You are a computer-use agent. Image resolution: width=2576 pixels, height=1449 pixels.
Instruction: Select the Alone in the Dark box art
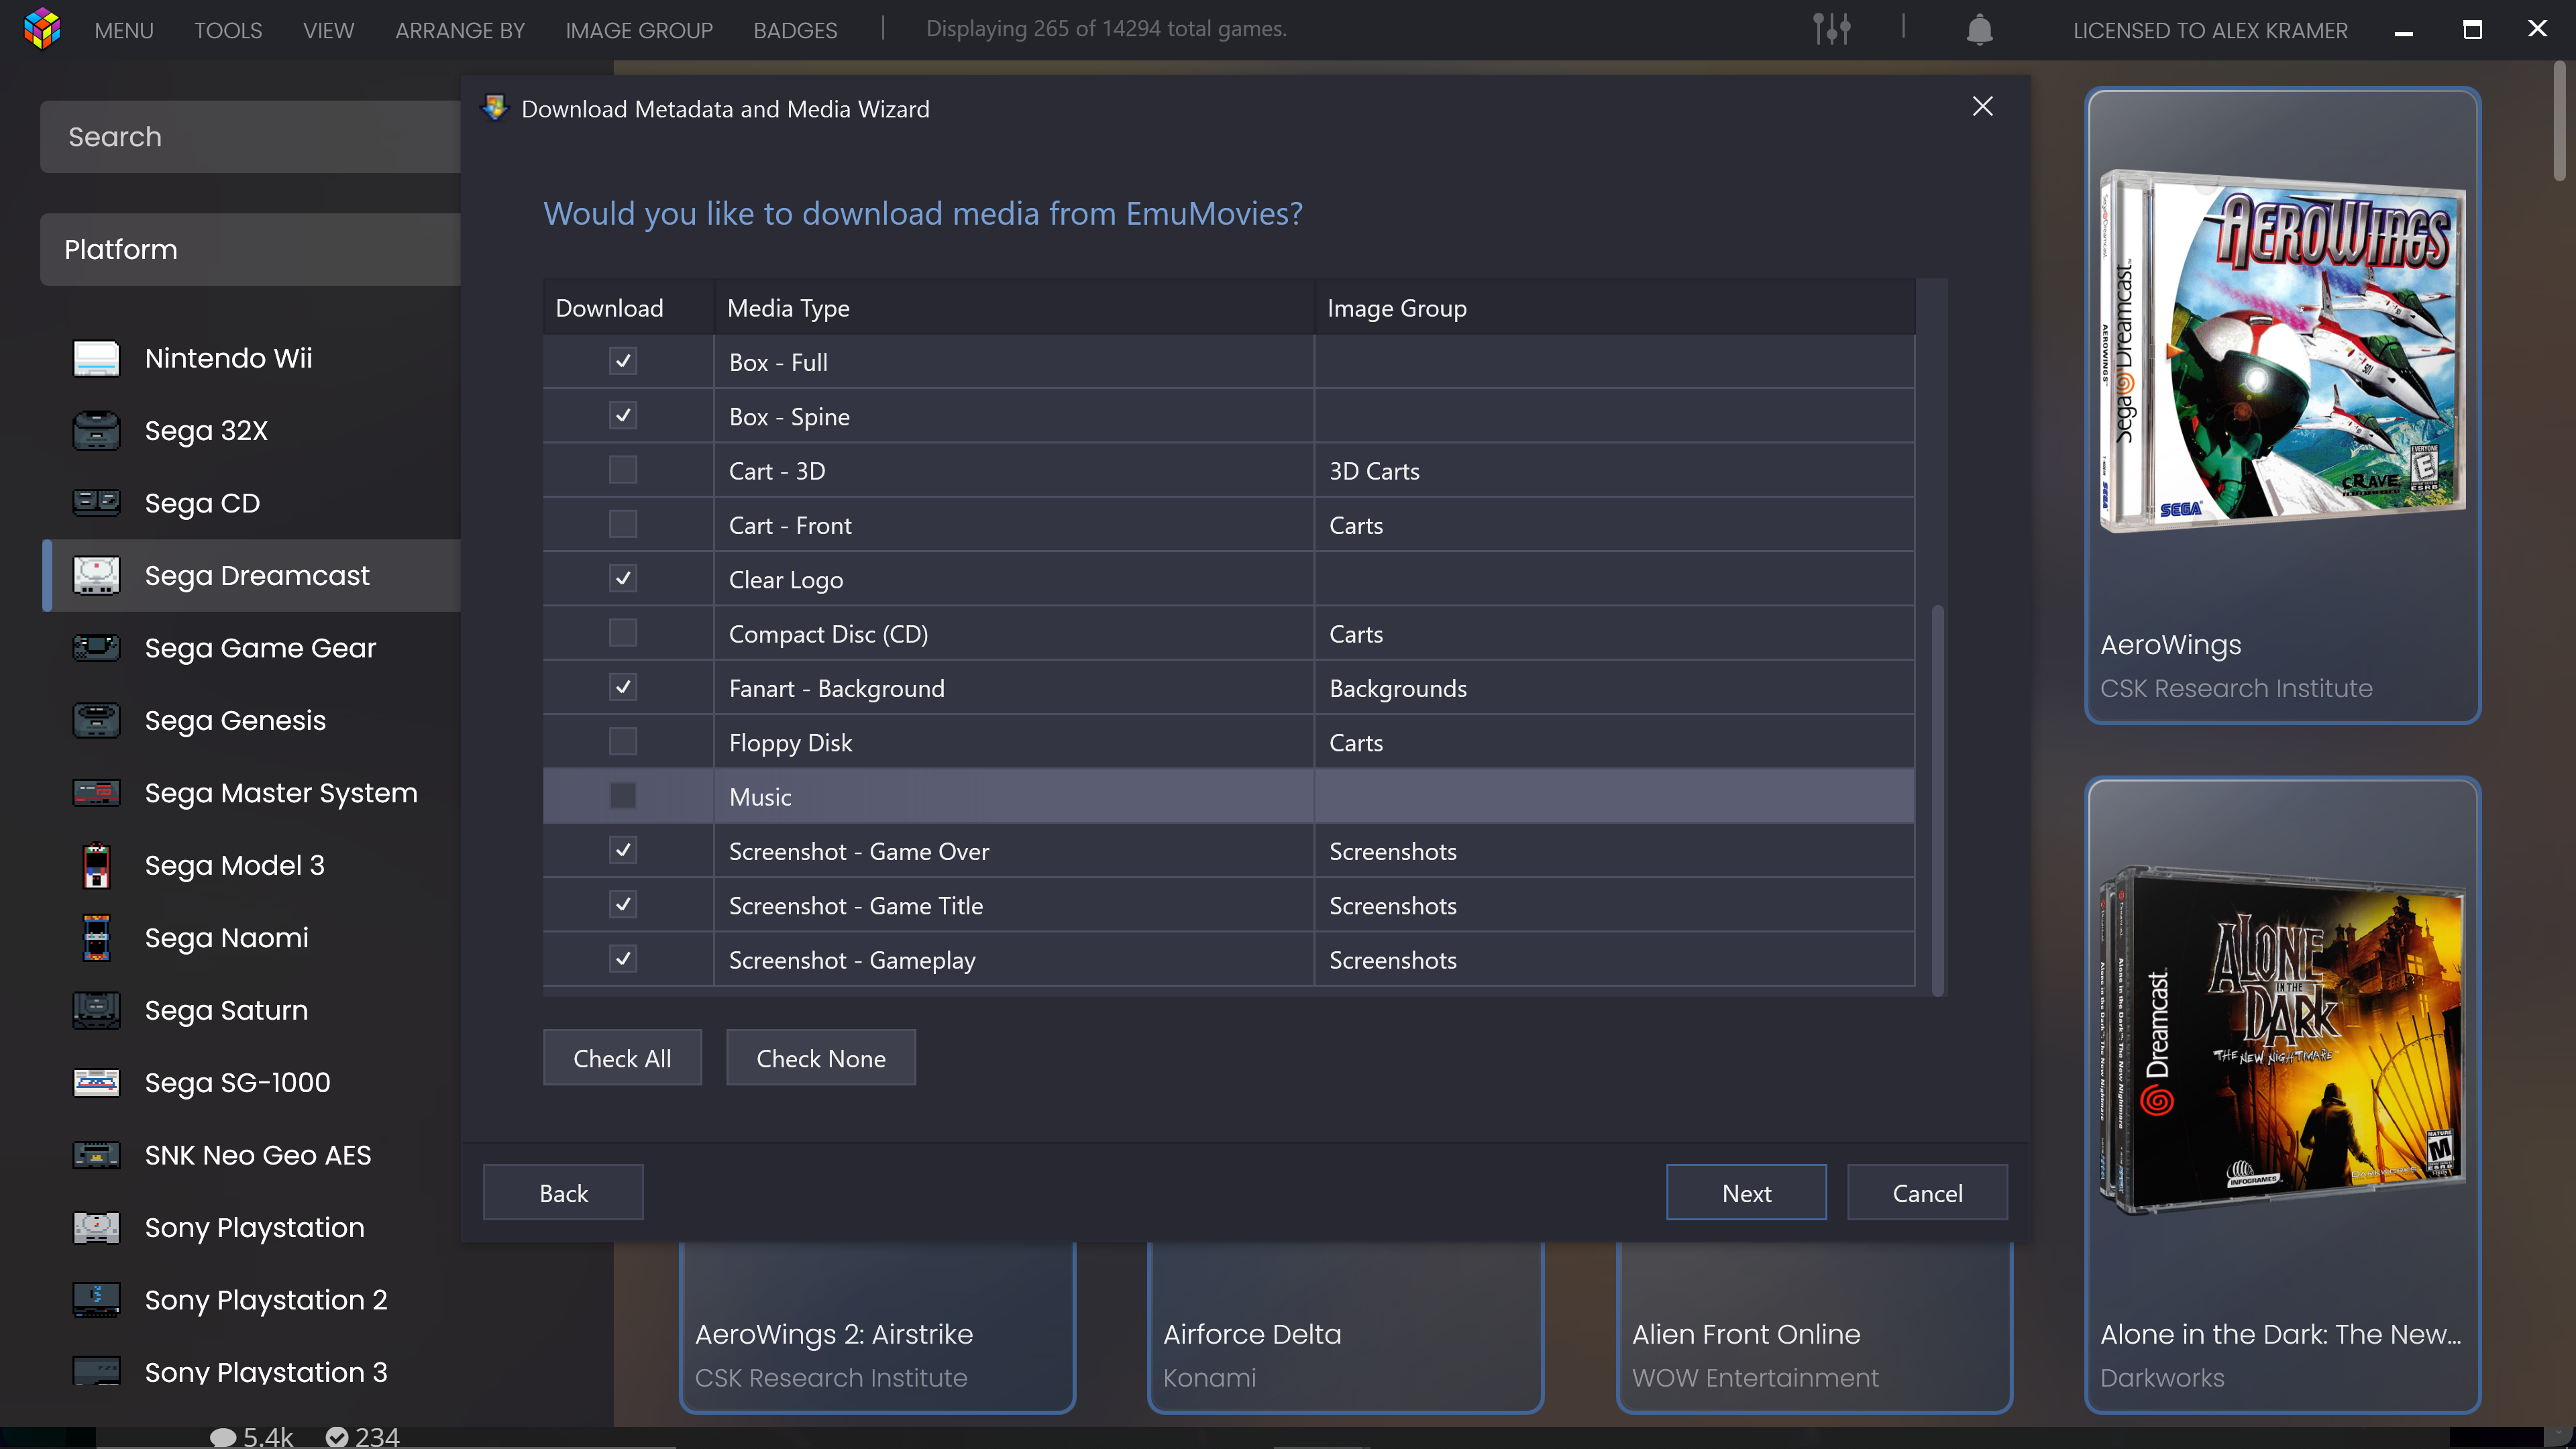tap(2282, 1040)
